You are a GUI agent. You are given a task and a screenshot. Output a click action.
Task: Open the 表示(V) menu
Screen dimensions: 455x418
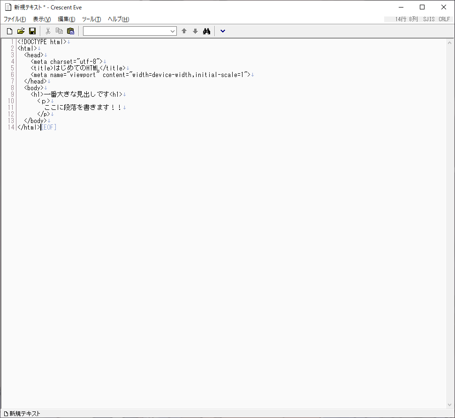(42, 19)
